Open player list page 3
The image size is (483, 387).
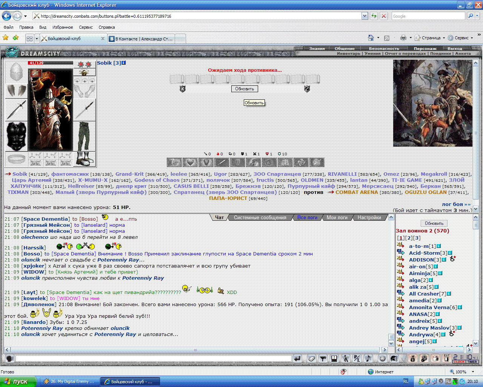coord(417,238)
